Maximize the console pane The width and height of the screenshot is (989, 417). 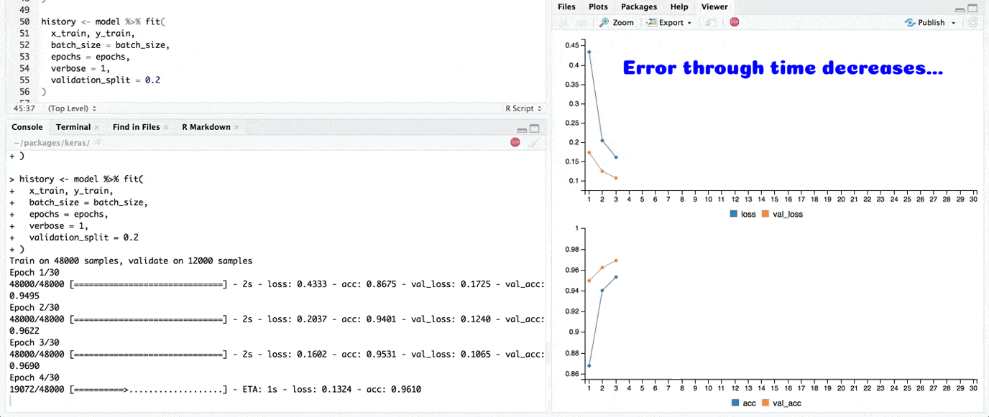534,128
